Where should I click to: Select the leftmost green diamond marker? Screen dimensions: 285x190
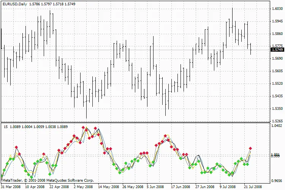coord(4,170)
